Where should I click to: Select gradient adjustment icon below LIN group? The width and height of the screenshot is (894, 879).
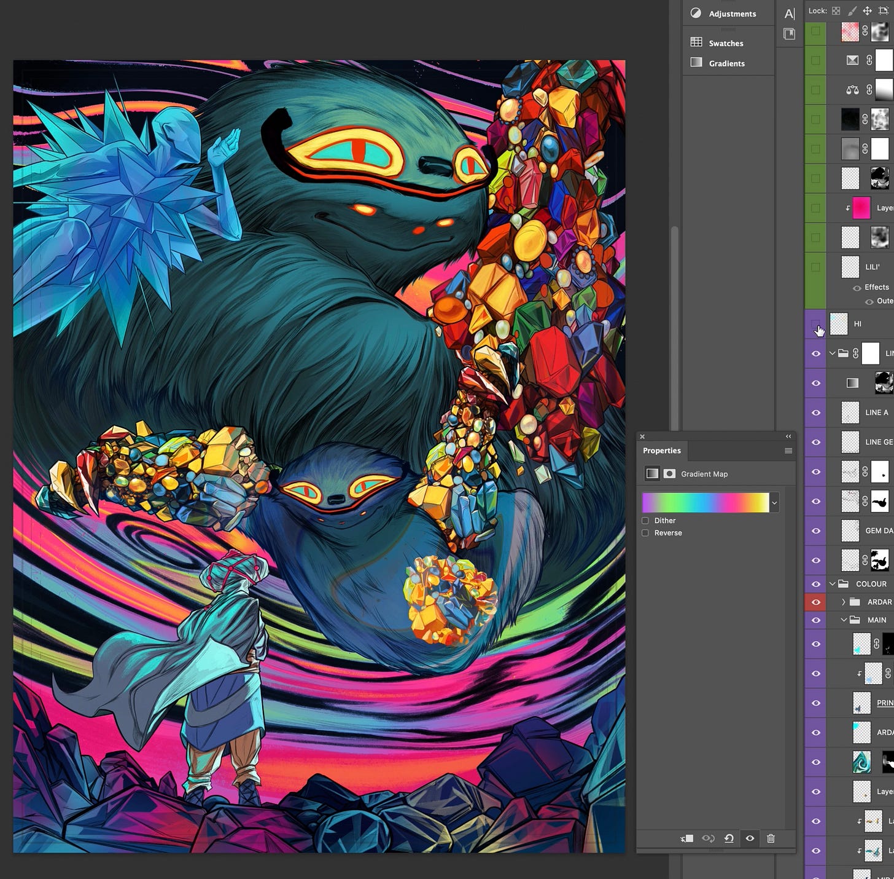point(852,383)
